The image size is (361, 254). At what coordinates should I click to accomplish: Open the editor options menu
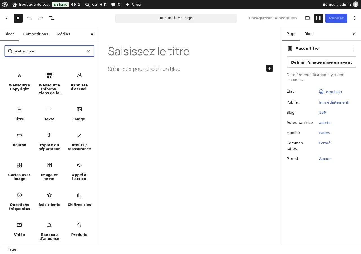(354, 18)
